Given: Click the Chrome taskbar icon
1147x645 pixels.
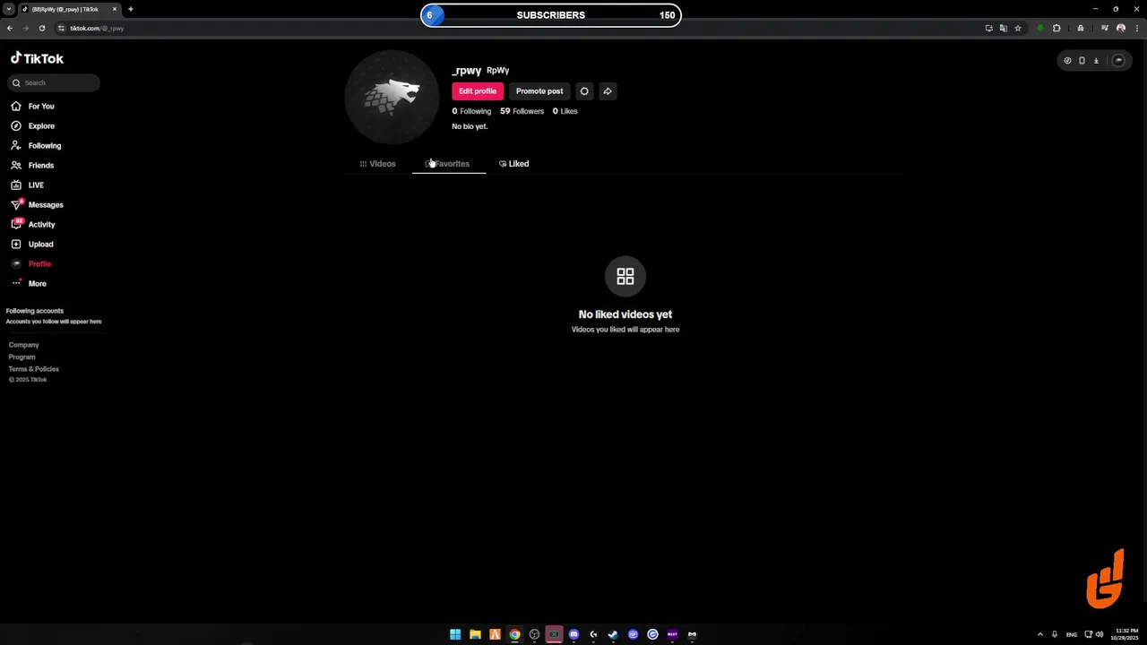Looking at the screenshot, I should pos(514,634).
